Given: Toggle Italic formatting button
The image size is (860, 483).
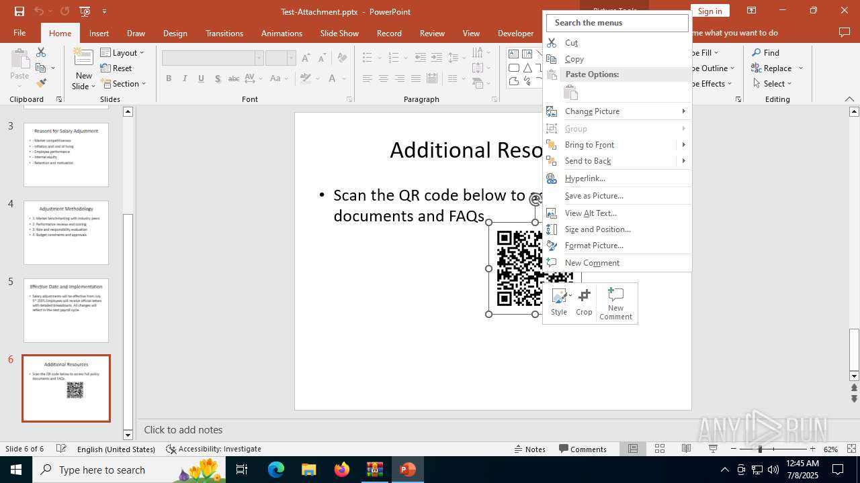Looking at the screenshot, I should [x=185, y=79].
